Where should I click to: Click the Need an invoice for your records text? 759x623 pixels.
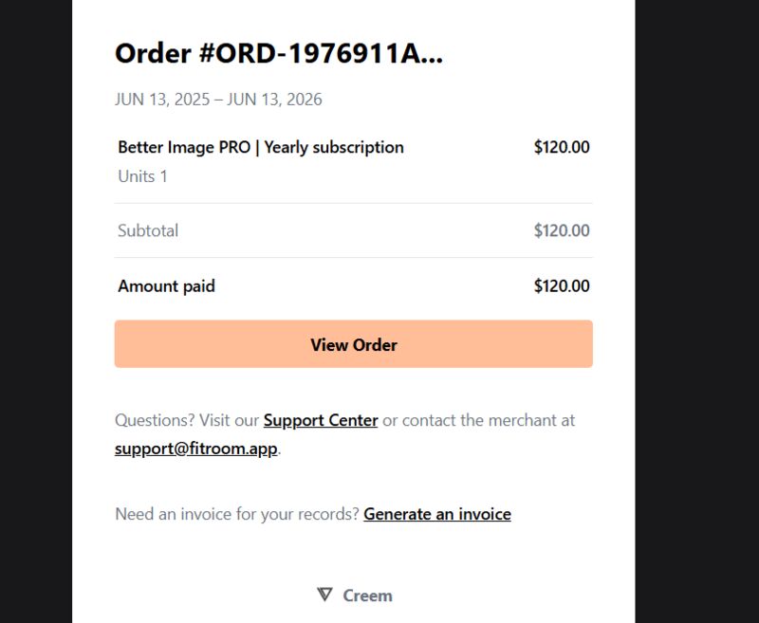click(237, 514)
